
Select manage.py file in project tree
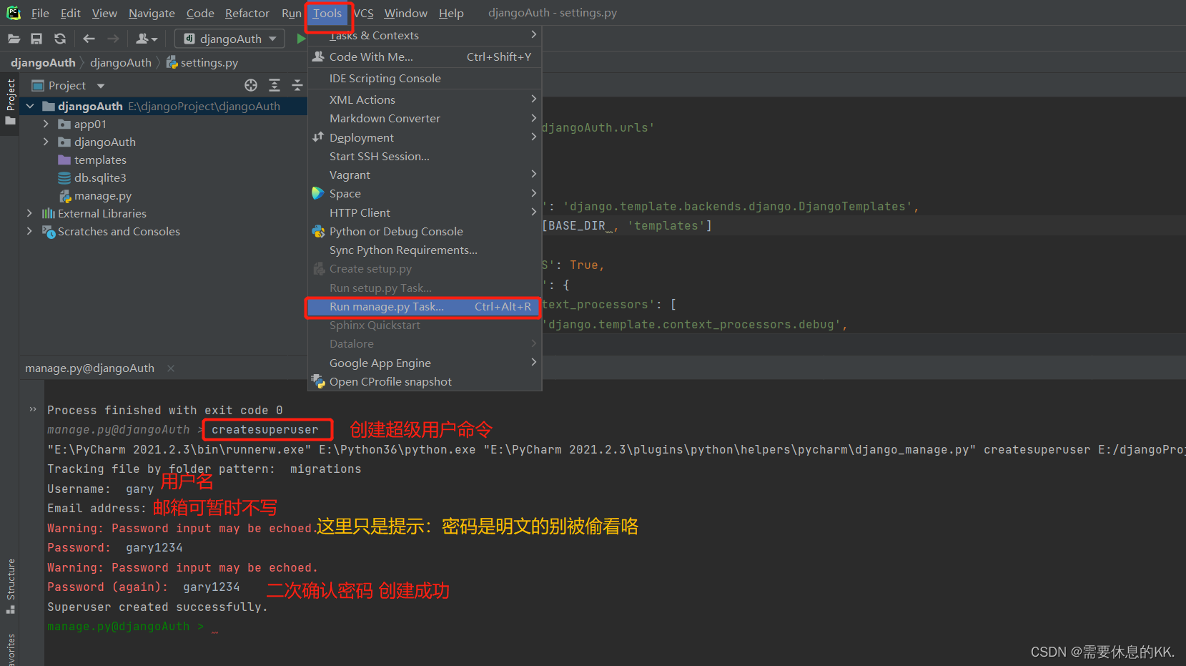[x=103, y=195]
